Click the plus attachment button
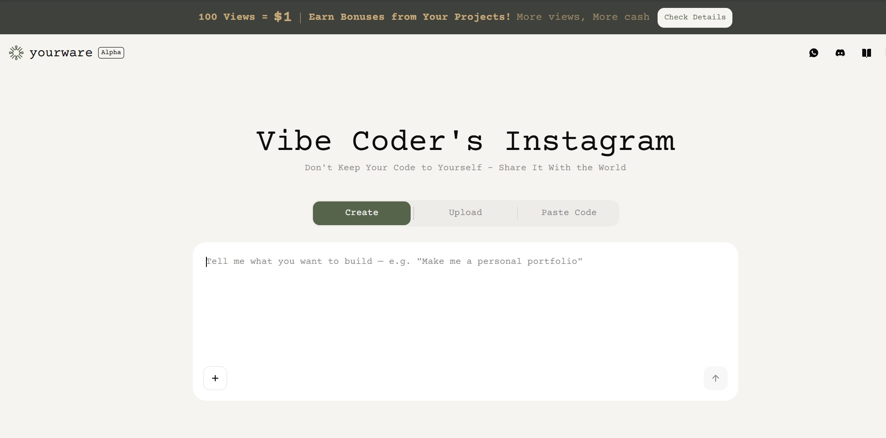Image resolution: width=886 pixels, height=438 pixels. (x=215, y=378)
